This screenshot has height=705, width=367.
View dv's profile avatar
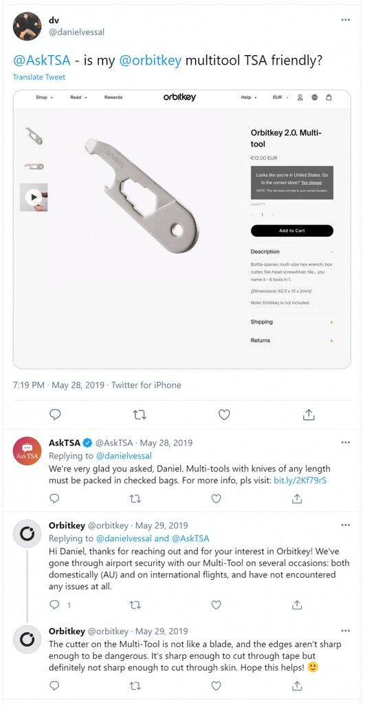(27, 26)
